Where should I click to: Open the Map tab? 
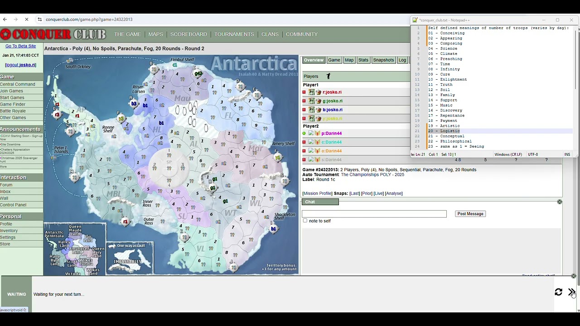coord(349,60)
